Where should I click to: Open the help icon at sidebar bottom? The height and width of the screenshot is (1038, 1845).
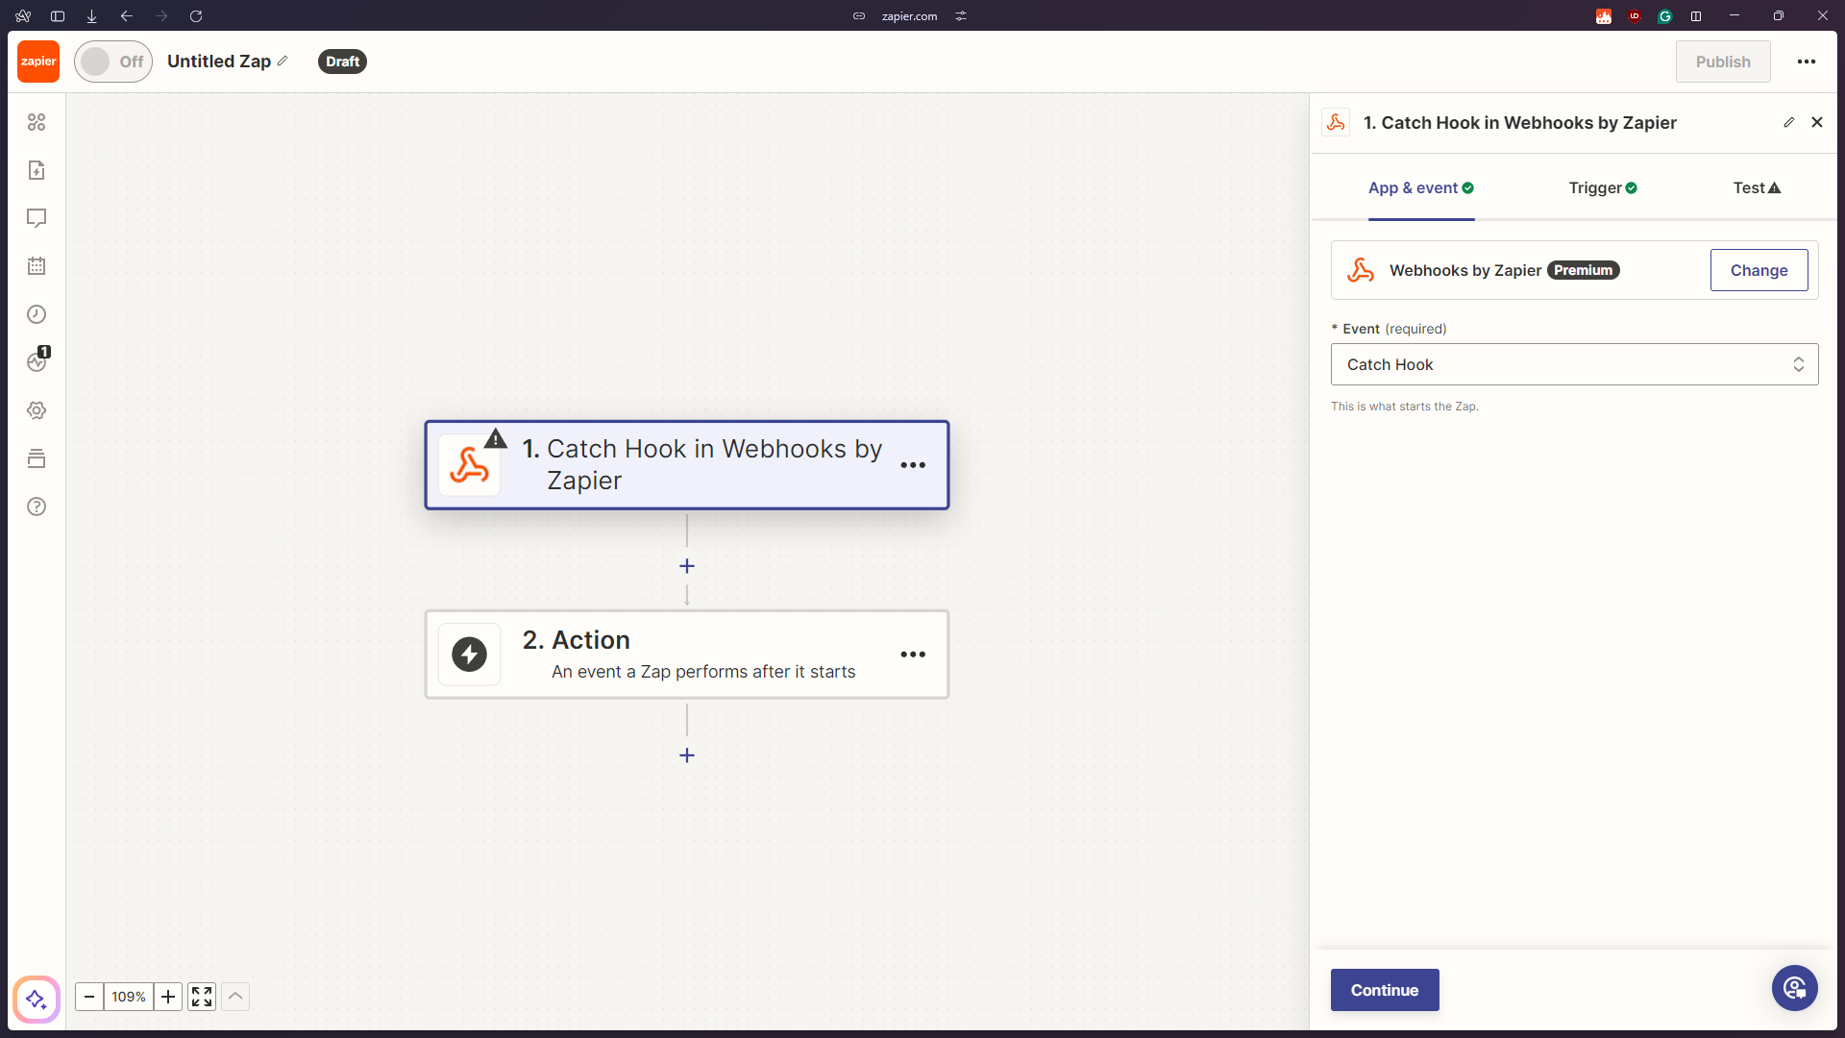tap(37, 507)
